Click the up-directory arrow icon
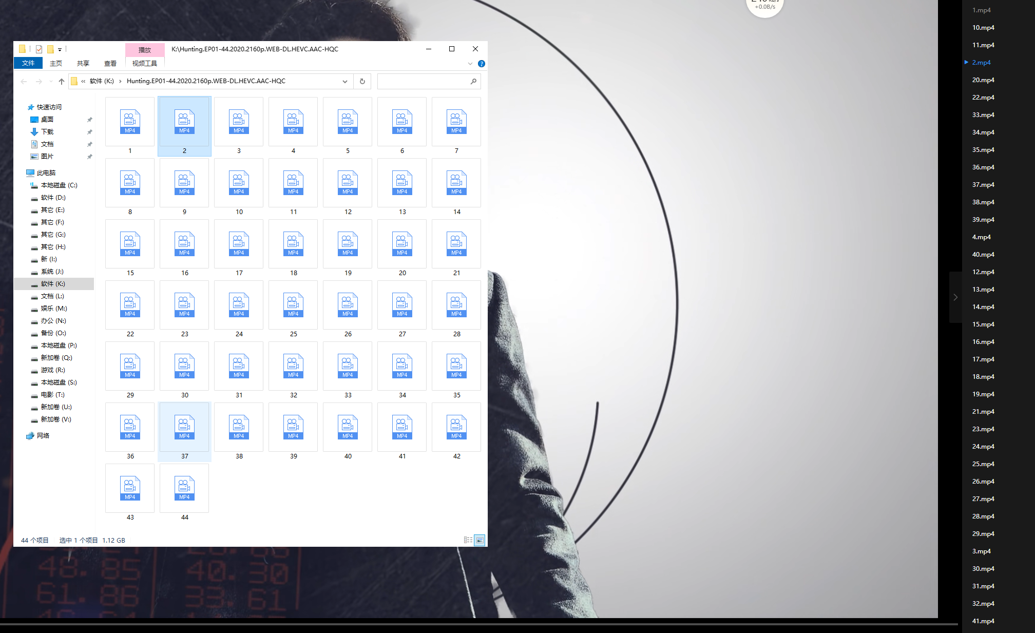The height and width of the screenshot is (633, 1035). (62, 81)
